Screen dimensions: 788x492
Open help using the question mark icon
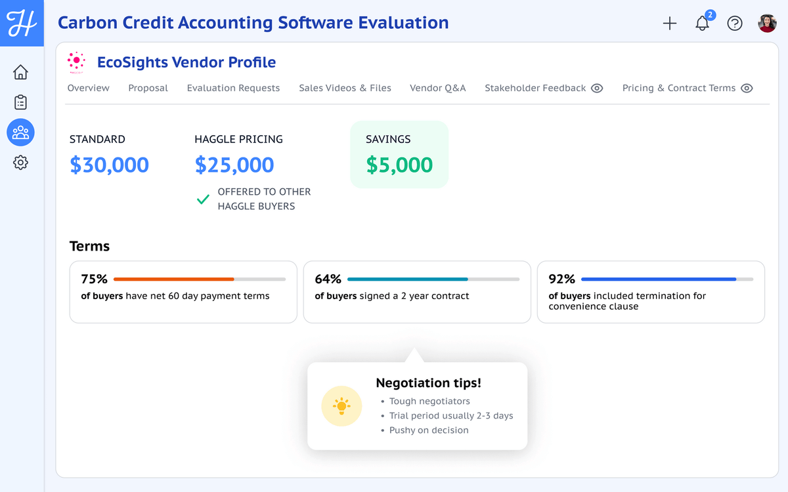pos(735,23)
